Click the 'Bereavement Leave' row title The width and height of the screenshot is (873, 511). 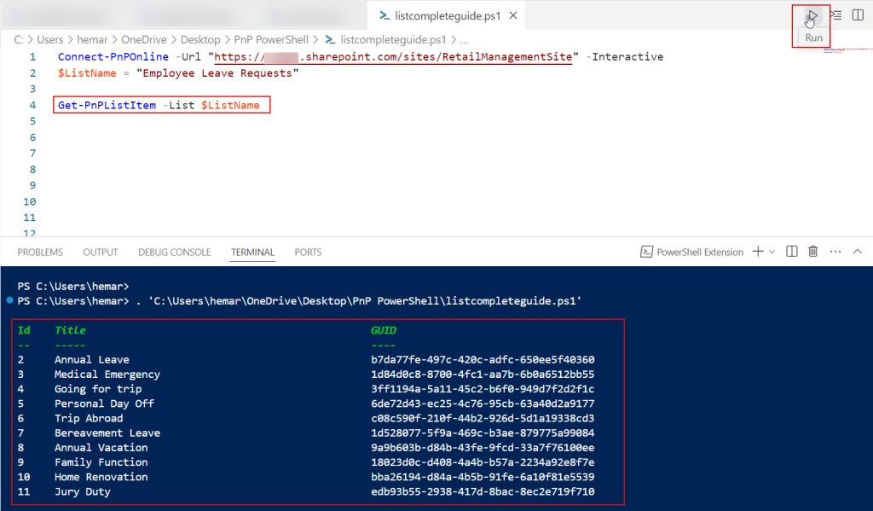tap(107, 433)
